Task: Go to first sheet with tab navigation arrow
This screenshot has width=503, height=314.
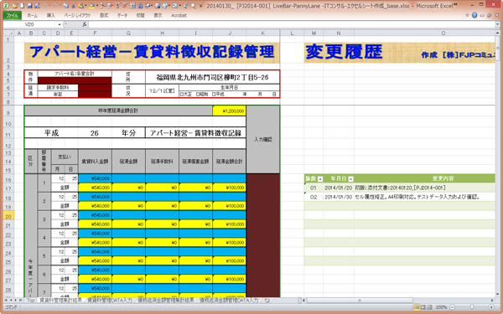Action: (x=6, y=301)
